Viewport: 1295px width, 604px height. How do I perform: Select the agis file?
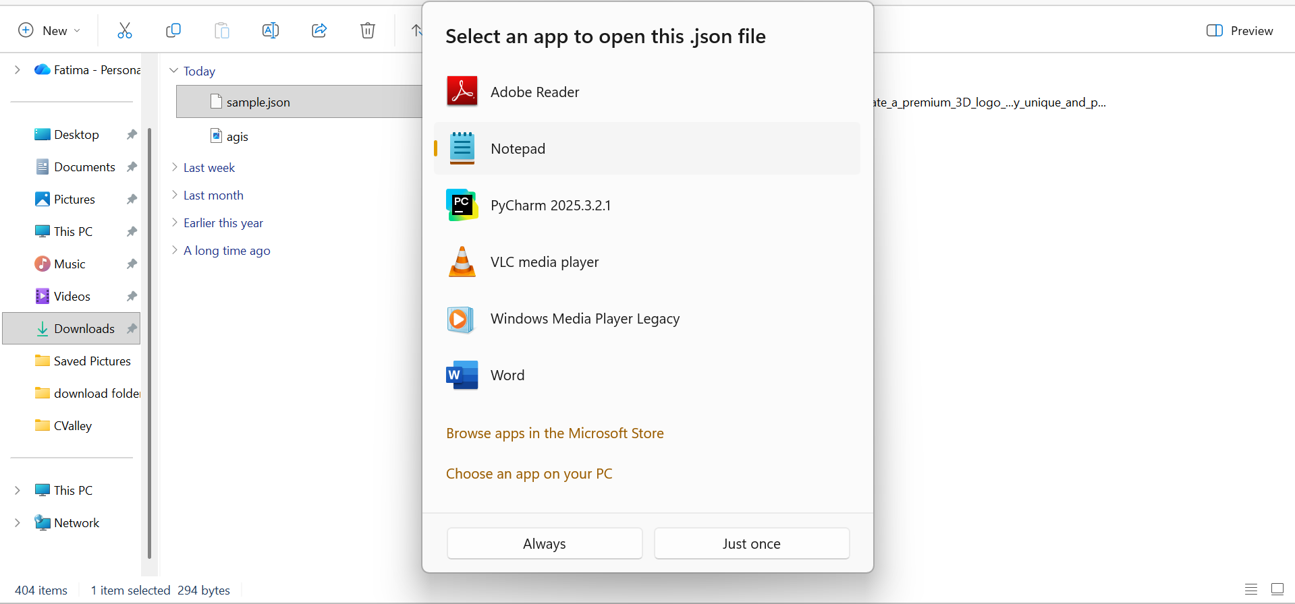229,136
